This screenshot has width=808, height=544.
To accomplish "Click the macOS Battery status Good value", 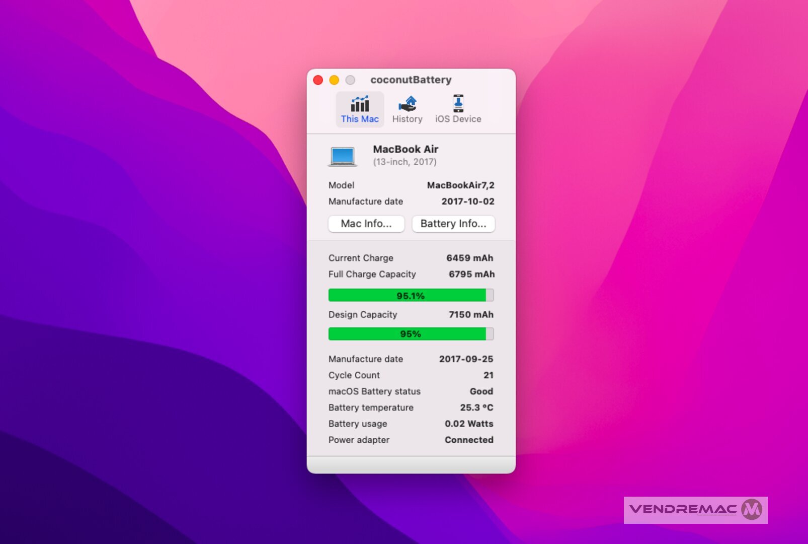I will (x=481, y=391).
